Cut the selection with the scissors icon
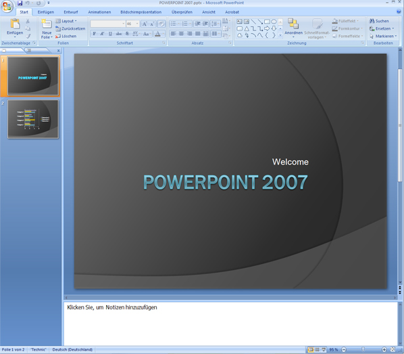Image resolution: width=404 pixels, height=354 pixels. point(28,21)
